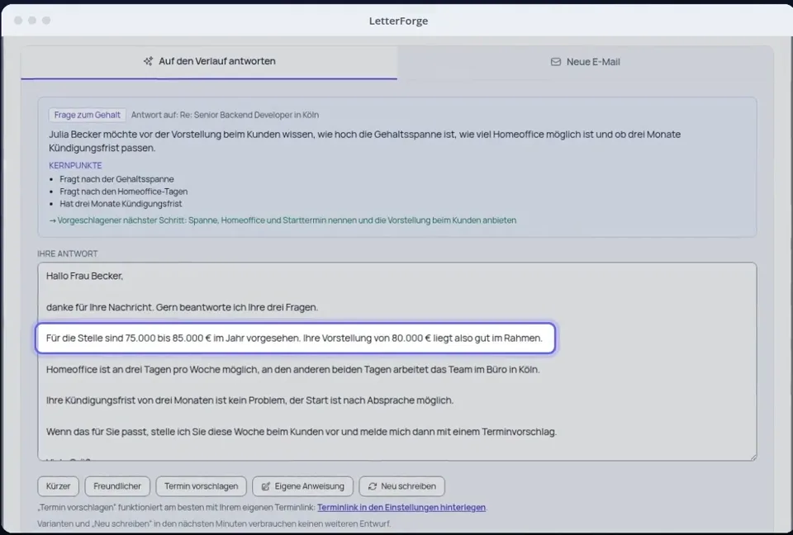
Task: Click the hint text starting "Varianten und „Neu schreiben“"
Action: pos(214,523)
